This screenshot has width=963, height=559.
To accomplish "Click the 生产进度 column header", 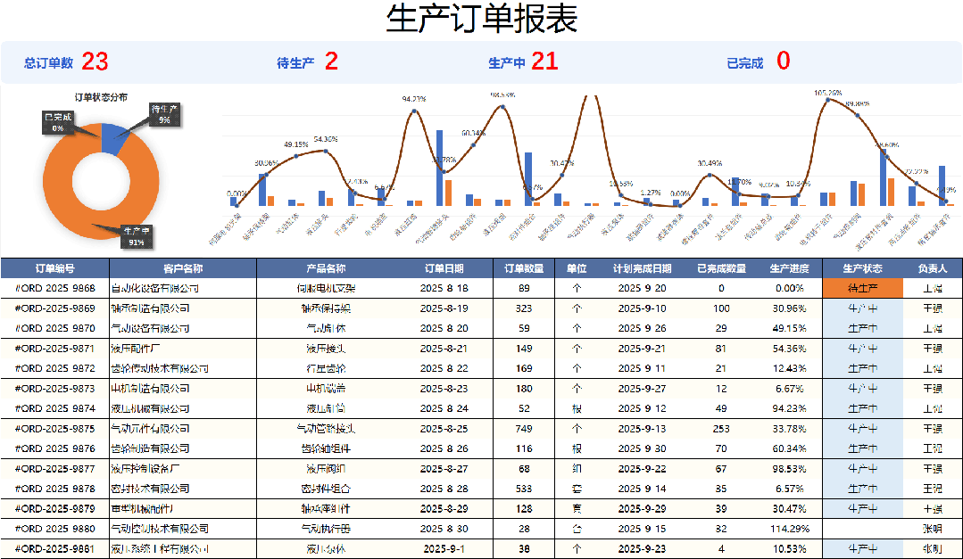I will coord(789,268).
